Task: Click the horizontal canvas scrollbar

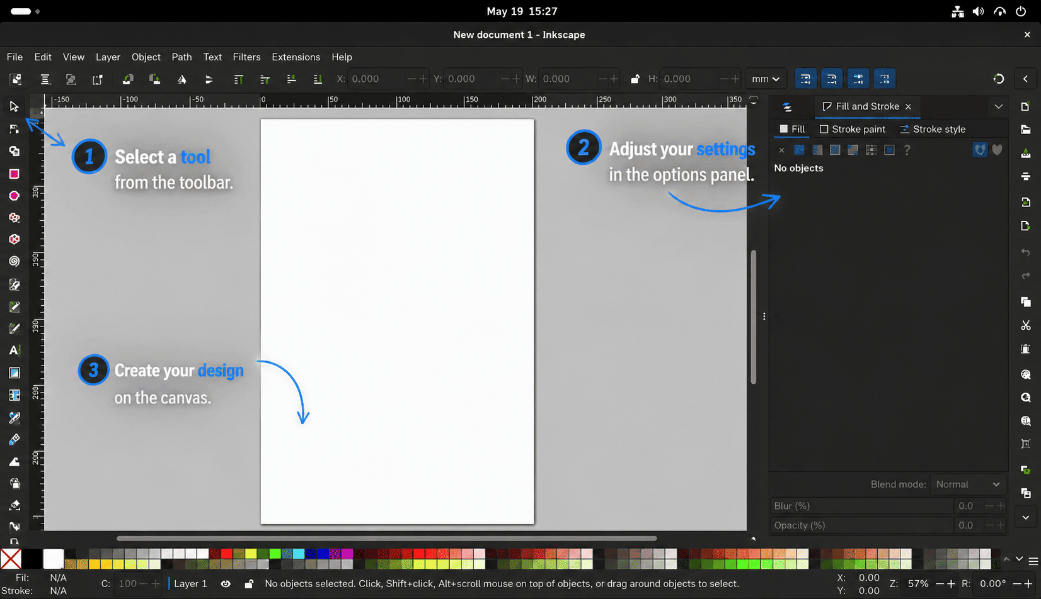Action: [x=386, y=539]
